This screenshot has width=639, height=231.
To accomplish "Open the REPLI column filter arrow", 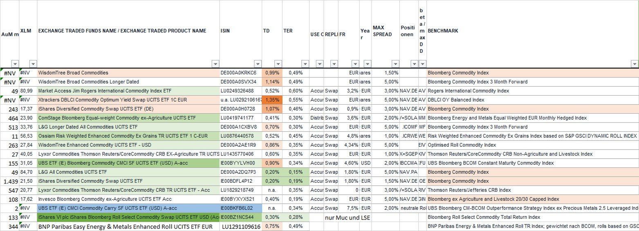I will tap(334, 64).
